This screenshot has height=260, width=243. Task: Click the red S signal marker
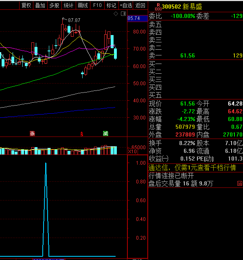coord(82,134)
